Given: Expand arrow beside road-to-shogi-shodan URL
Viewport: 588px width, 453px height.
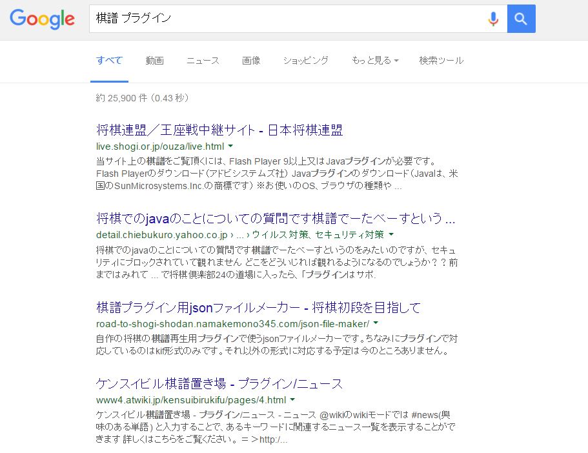Looking at the screenshot, I should pyautogui.click(x=376, y=323).
